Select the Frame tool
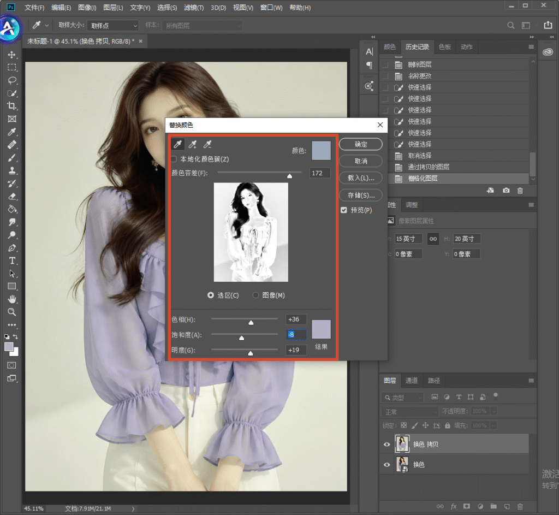Screen dimensions: 559x515 (12, 119)
